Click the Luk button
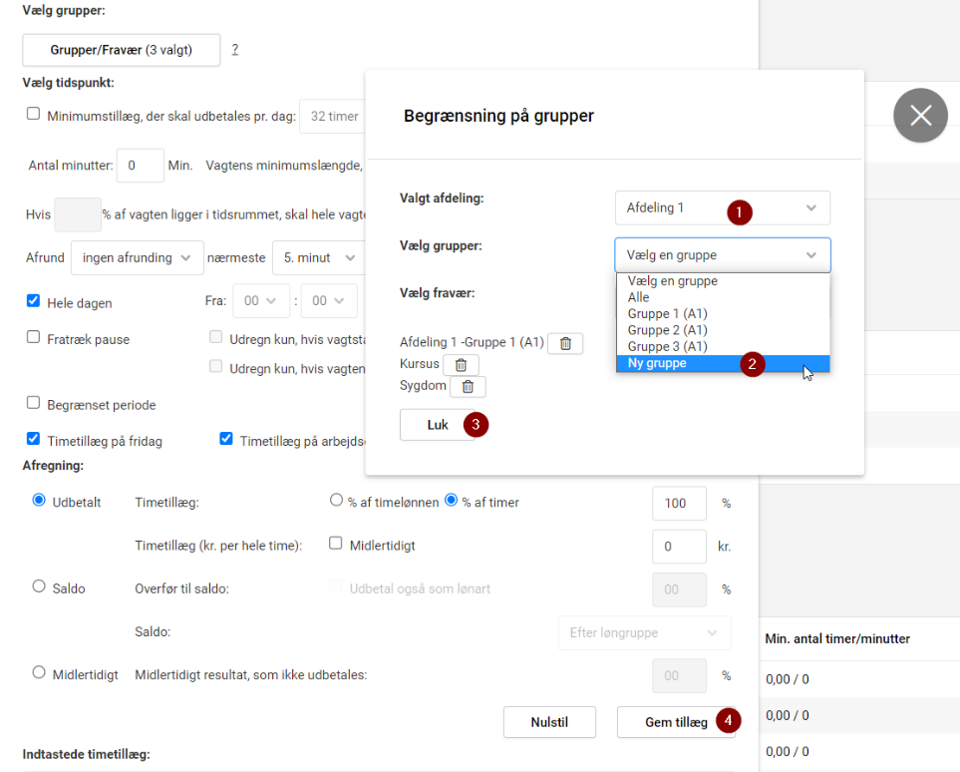The width and height of the screenshot is (960, 772). tap(438, 425)
